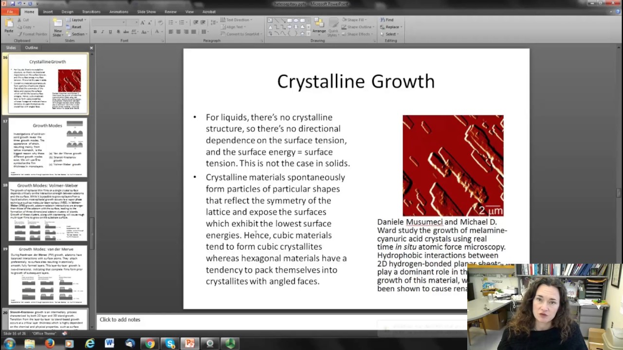Click the Clear Formatting eraser icon
The width and height of the screenshot is (623, 350).
point(160,22)
